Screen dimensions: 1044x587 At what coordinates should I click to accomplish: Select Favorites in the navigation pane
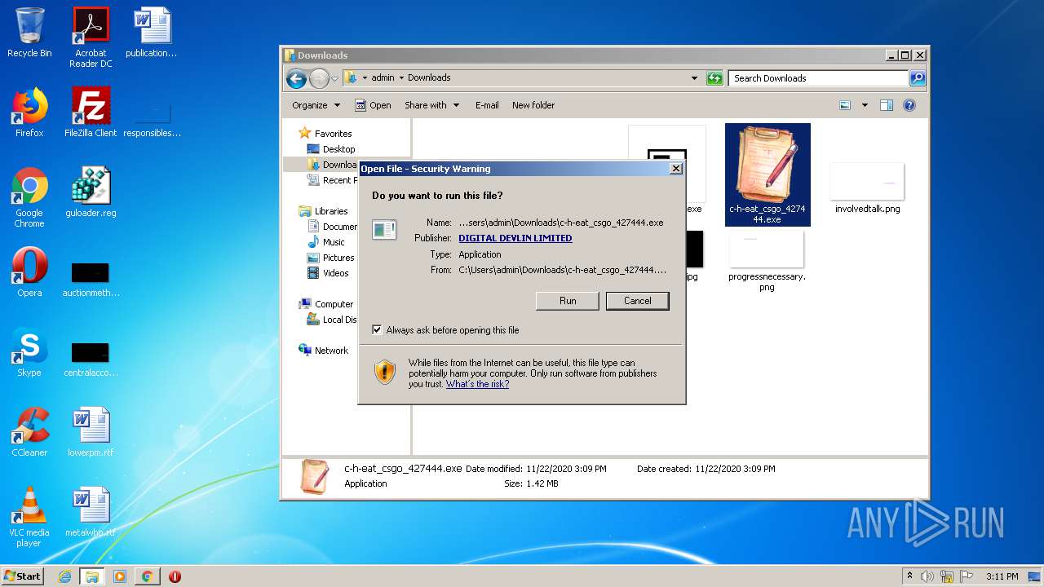point(325,134)
